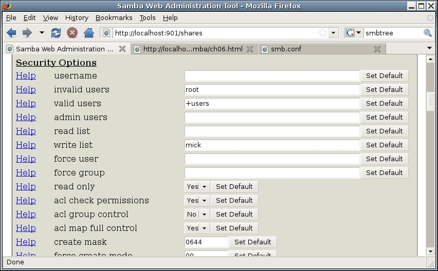Close the smb.conf tab
Viewport: 438px width, 271px height.
point(377,49)
